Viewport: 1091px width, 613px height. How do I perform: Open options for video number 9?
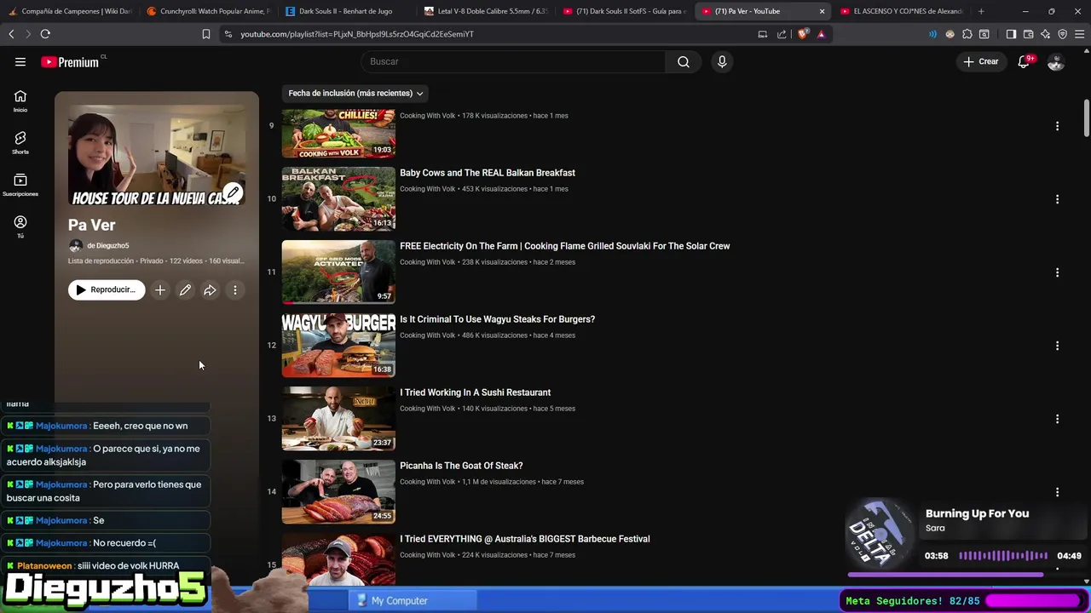pyautogui.click(x=1057, y=126)
